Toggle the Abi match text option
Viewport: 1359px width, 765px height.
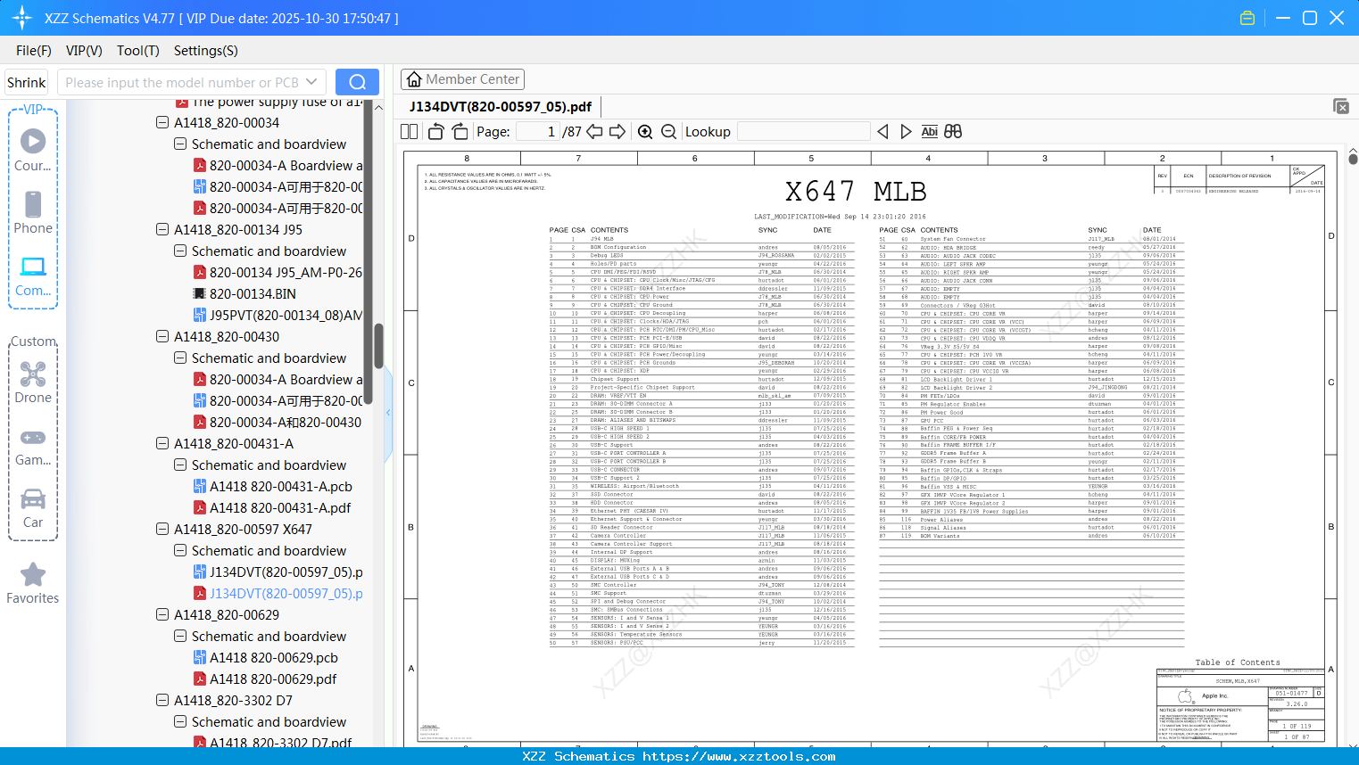[929, 132]
